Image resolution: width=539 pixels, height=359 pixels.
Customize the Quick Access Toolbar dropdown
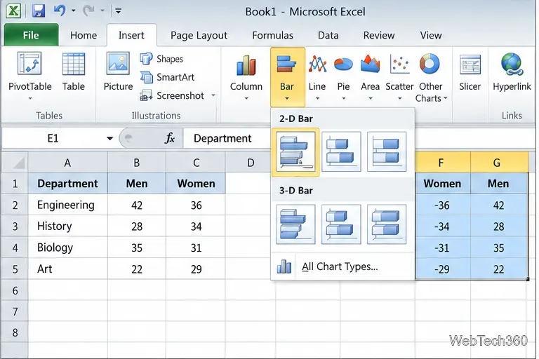tap(118, 11)
